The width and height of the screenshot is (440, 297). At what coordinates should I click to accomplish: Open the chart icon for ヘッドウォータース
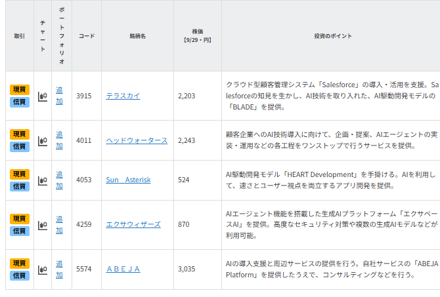pyautogui.click(x=43, y=141)
